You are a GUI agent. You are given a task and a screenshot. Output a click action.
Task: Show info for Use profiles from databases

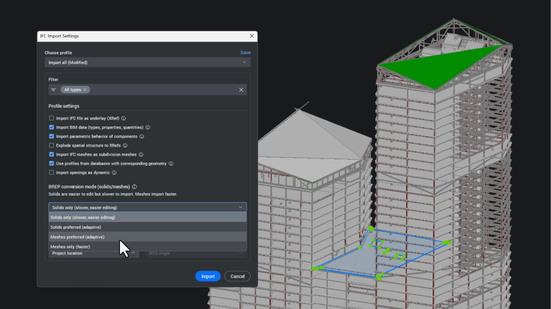click(x=171, y=164)
